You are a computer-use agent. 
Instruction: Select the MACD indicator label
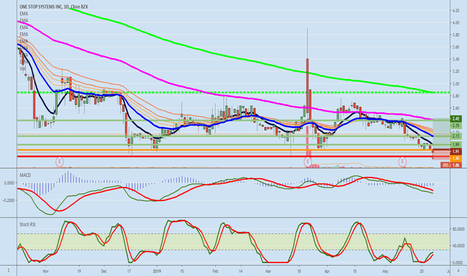(25, 175)
